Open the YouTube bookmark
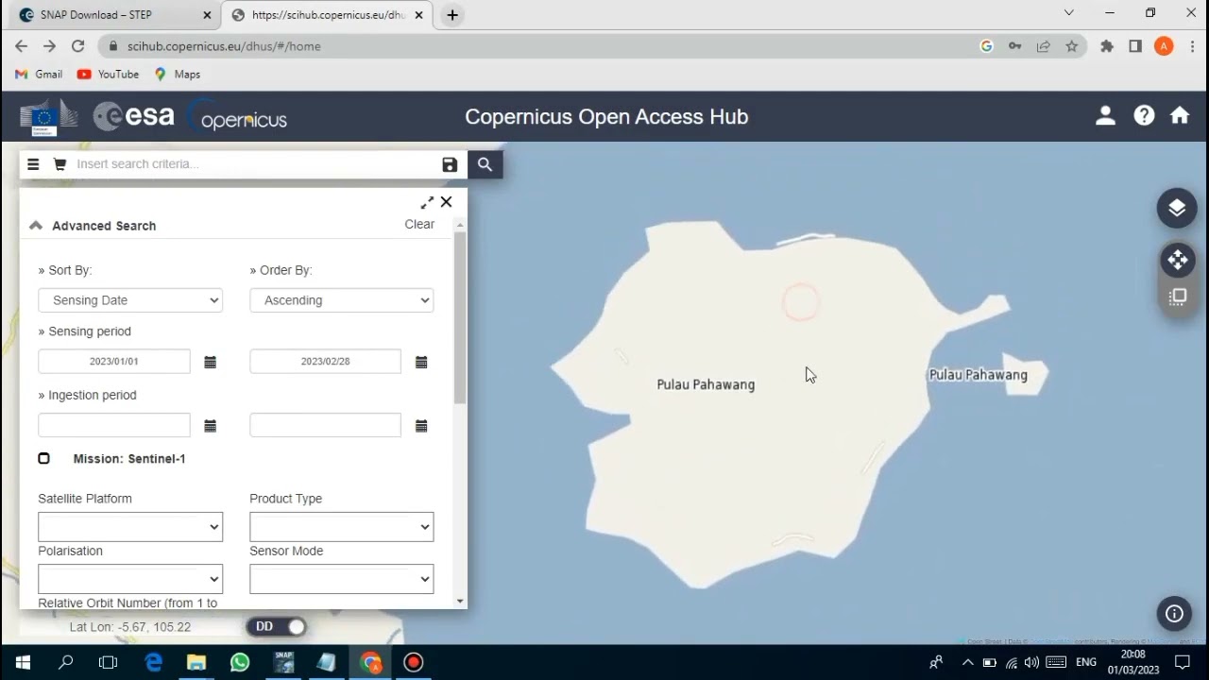1209x680 pixels. coord(109,75)
